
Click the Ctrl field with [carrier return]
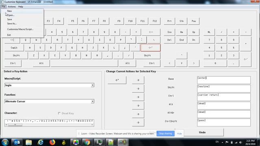tap(224, 97)
